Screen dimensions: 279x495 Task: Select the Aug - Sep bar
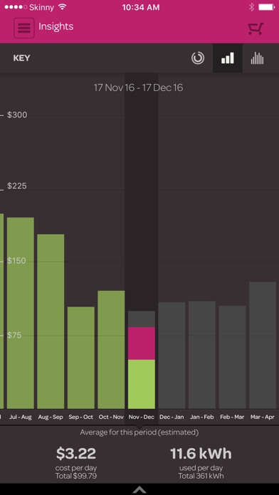point(51,321)
